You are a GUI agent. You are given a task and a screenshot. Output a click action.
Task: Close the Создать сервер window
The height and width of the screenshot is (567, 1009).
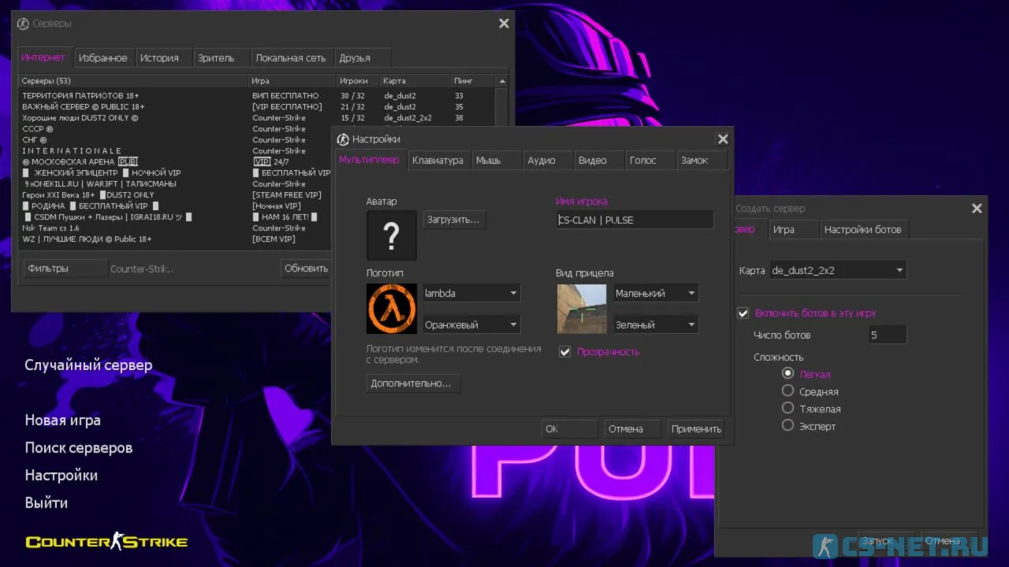point(977,209)
